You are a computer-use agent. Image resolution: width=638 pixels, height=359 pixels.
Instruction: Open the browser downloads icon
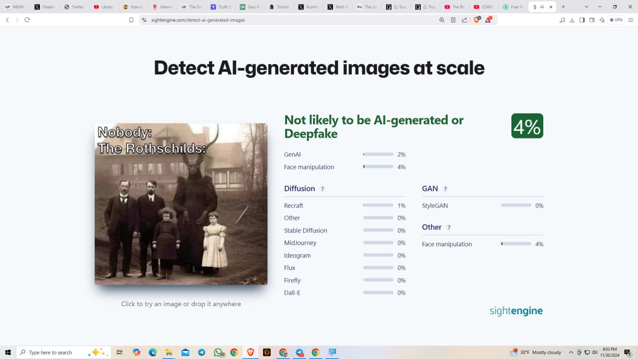[x=572, y=20]
